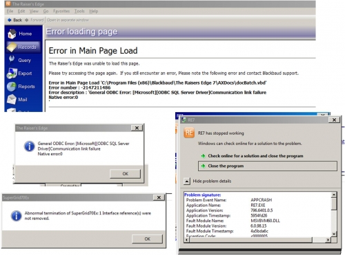Screen dimensions: 345x255
Task: Select the APPCRASH event name value
Action: (x=262, y=200)
